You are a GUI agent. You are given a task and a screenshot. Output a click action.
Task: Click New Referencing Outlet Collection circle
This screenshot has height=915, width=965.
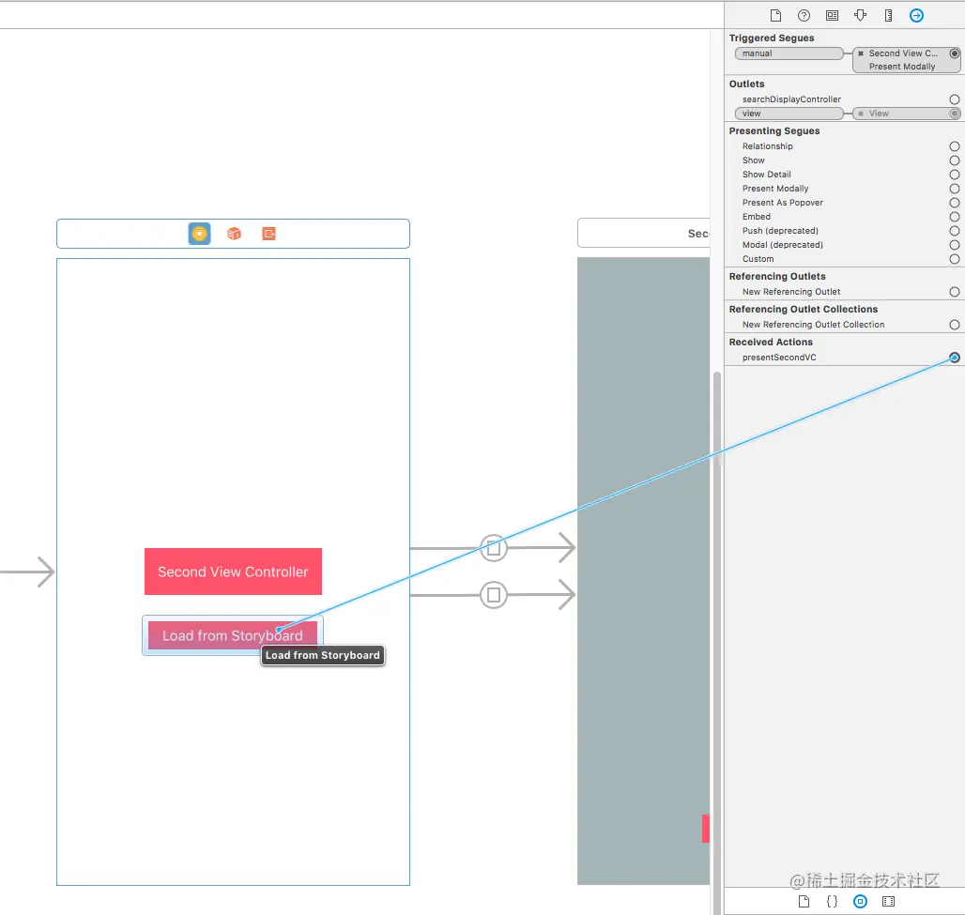pyautogui.click(x=954, y=325)
